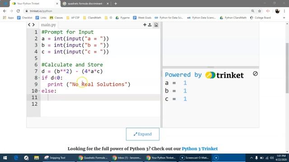
Task: Click the red extension icon in Chrome toolbar
Action: (x=268, y=11)
